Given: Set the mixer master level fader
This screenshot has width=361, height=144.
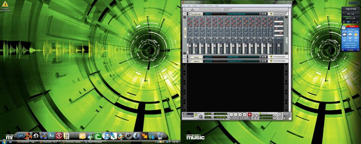Looking at the screenshot, I should tap(279, 45).
